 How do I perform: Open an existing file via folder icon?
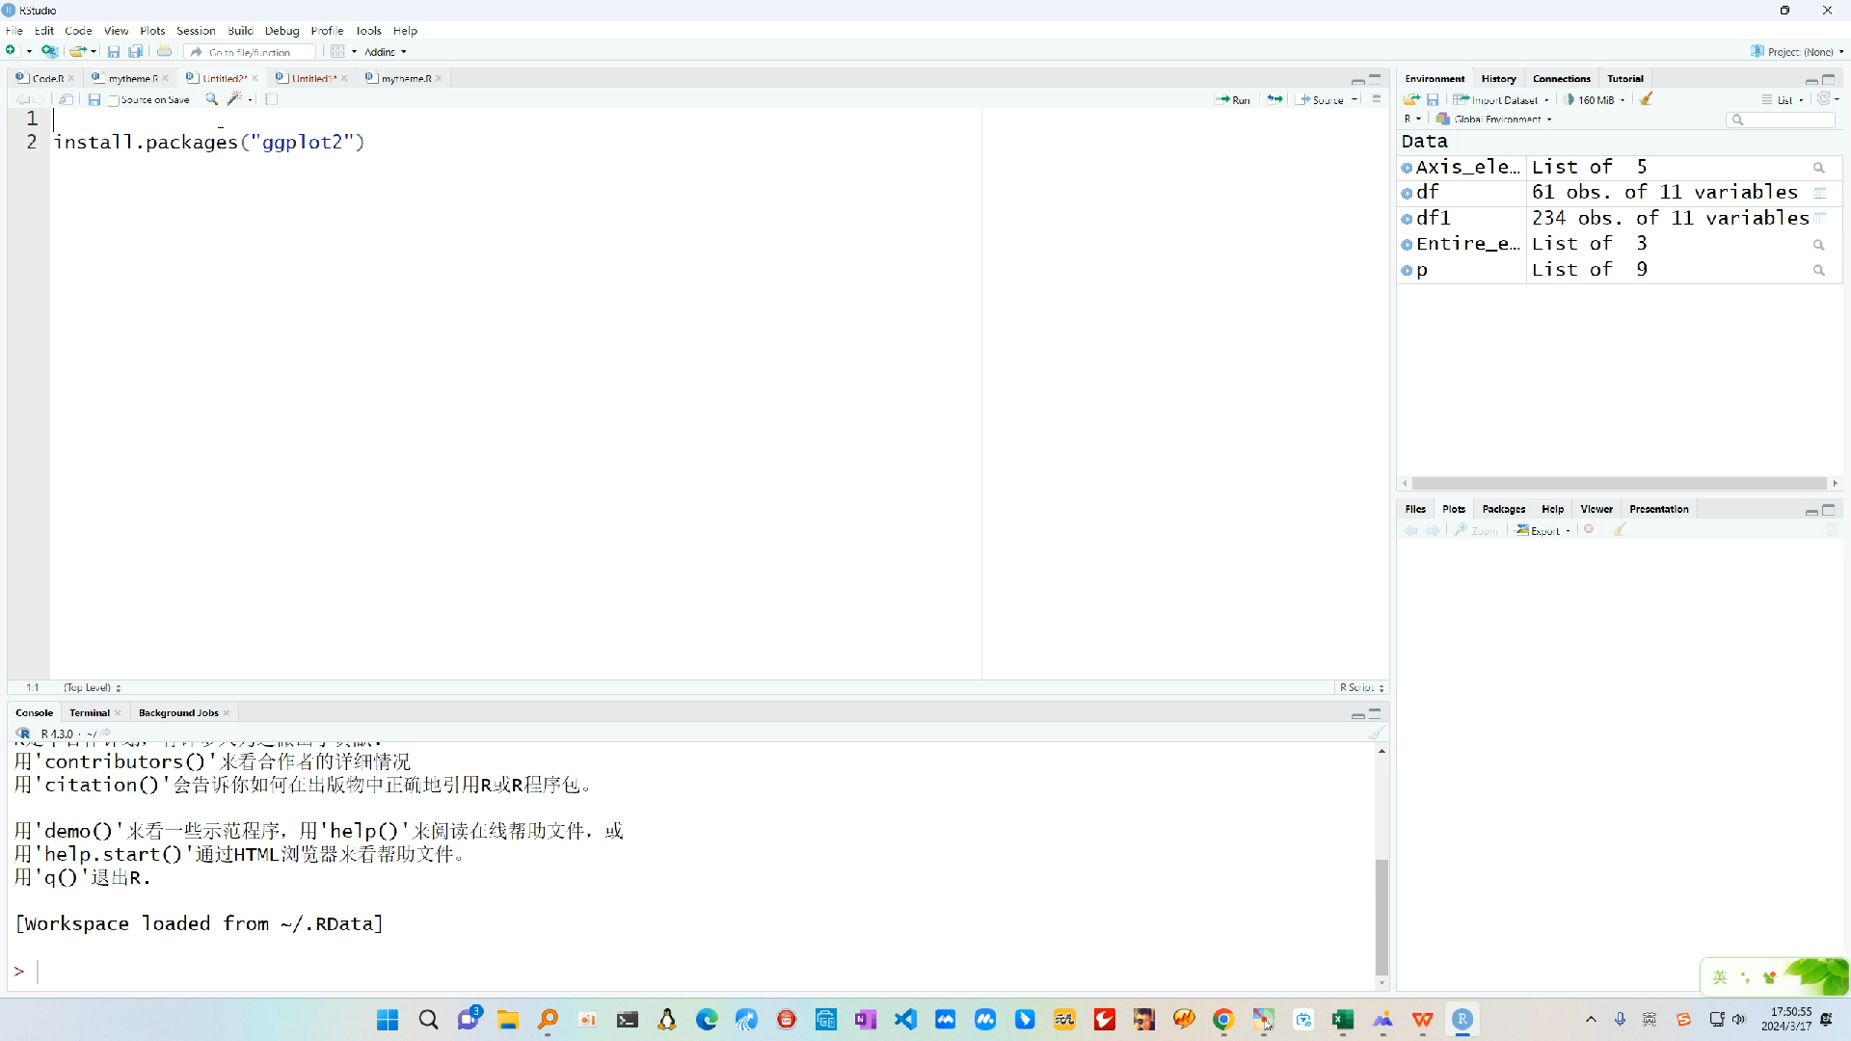coord(78,51)
